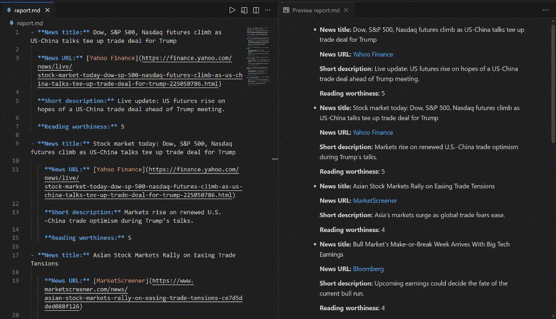The image size is (556, 319).
Task: Click the Run button in the editor toolbar
Action: tap(232, 10)
